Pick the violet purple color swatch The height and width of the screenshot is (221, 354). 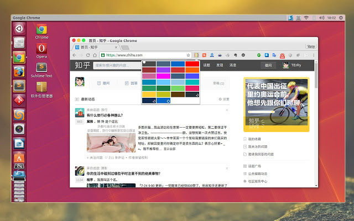point(163,70)
